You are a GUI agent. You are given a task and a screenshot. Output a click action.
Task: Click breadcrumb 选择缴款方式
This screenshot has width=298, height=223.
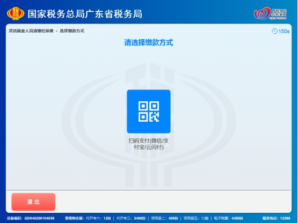[72, 31]
